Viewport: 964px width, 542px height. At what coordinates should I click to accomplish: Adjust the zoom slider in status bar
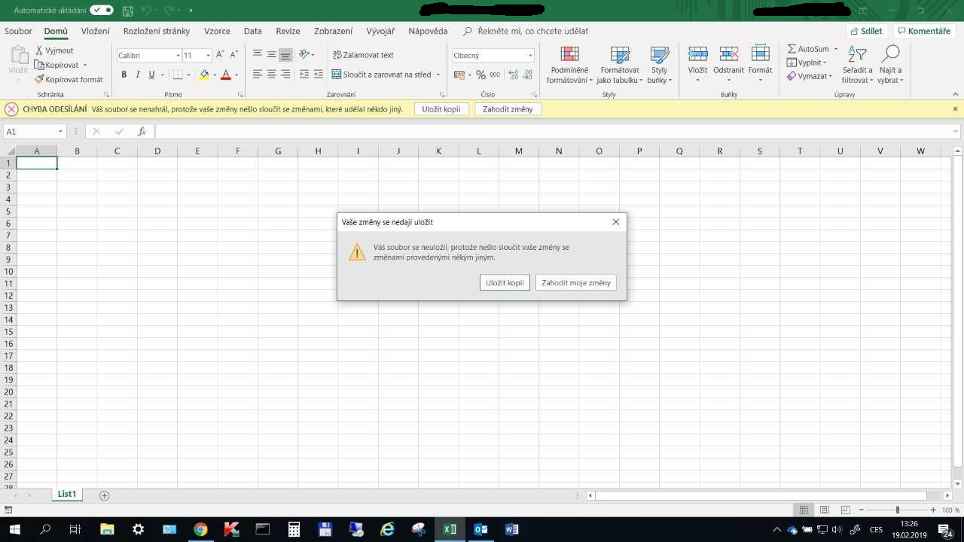point(897,510)
